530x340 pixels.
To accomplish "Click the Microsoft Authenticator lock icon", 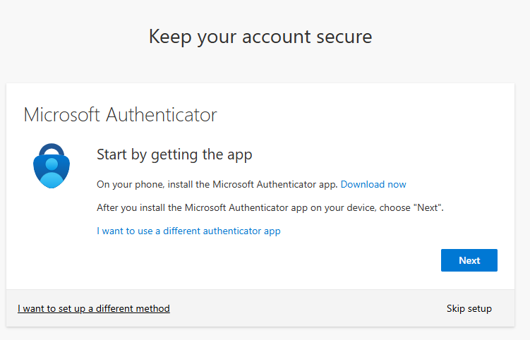I will click(x=52, y=166).
